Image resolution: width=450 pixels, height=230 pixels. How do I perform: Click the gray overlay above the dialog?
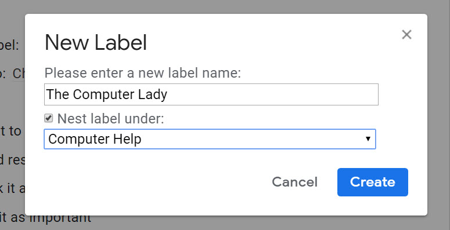(x=225, y=6)
